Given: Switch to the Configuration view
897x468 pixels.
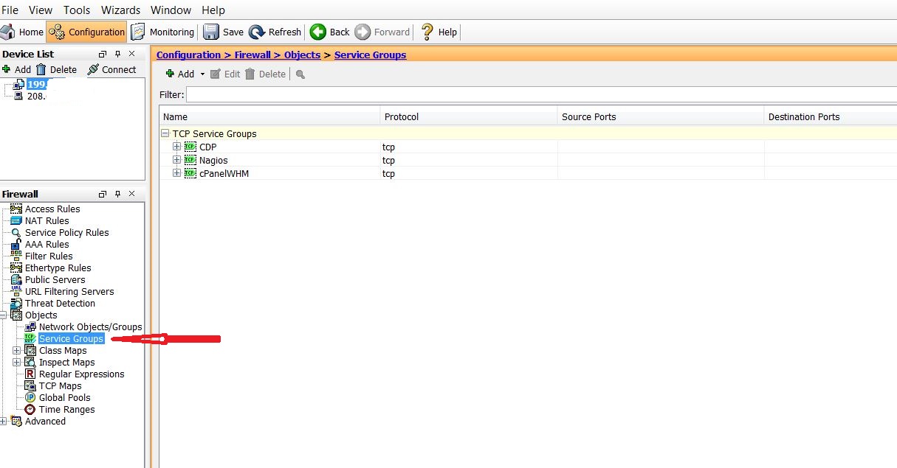Looking at the screenshot, I should [86, 32].
